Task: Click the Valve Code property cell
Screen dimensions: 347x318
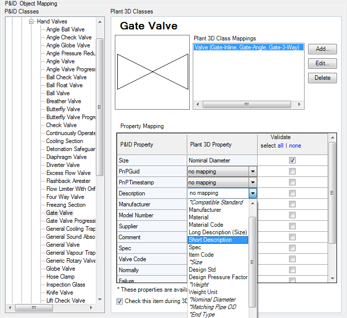Action: pos(152,259)
